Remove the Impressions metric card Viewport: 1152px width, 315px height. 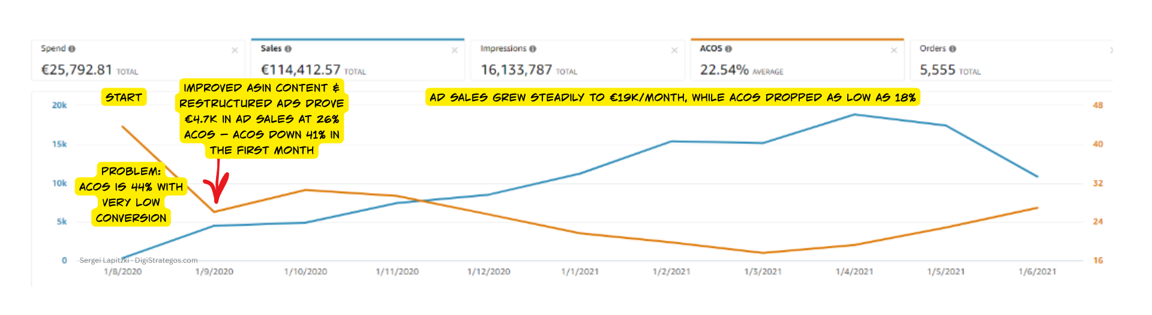(x=674, y=50)
